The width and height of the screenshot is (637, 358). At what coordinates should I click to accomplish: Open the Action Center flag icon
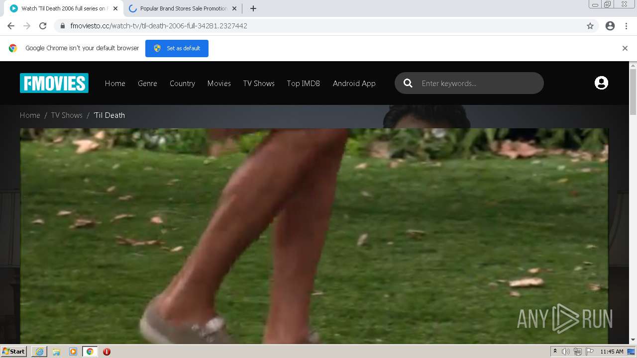coord(590,352)
